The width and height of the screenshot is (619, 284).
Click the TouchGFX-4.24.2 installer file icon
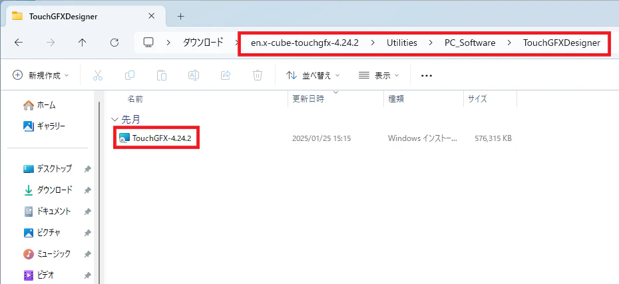point(124,138)
